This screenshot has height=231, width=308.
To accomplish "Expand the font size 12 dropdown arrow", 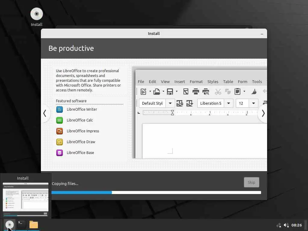I will click(x=253, y=103).
